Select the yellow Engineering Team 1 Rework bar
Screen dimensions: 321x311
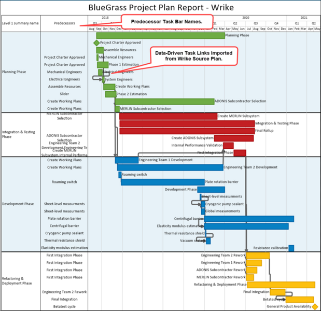pos(254,263)
